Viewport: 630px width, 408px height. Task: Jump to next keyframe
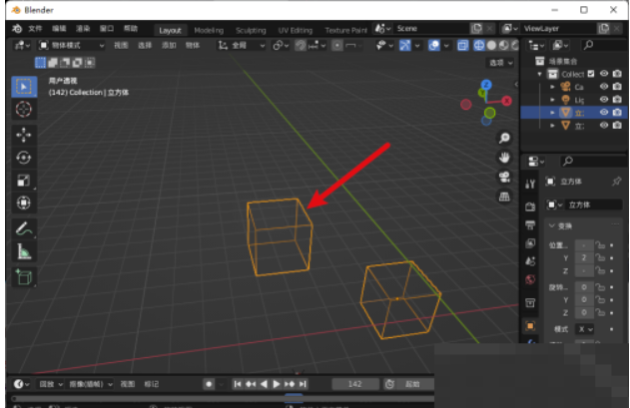pyautogui.click(x=290, y=384)
